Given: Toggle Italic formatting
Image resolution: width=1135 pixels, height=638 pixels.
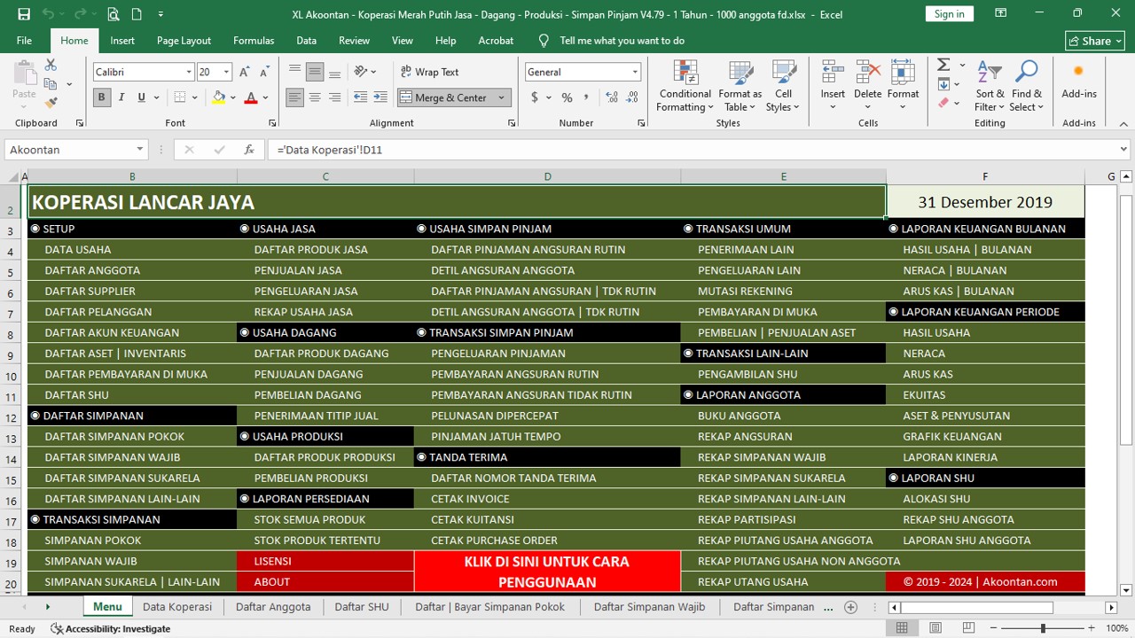Looking at the screenshot, I should click(121, 97).
